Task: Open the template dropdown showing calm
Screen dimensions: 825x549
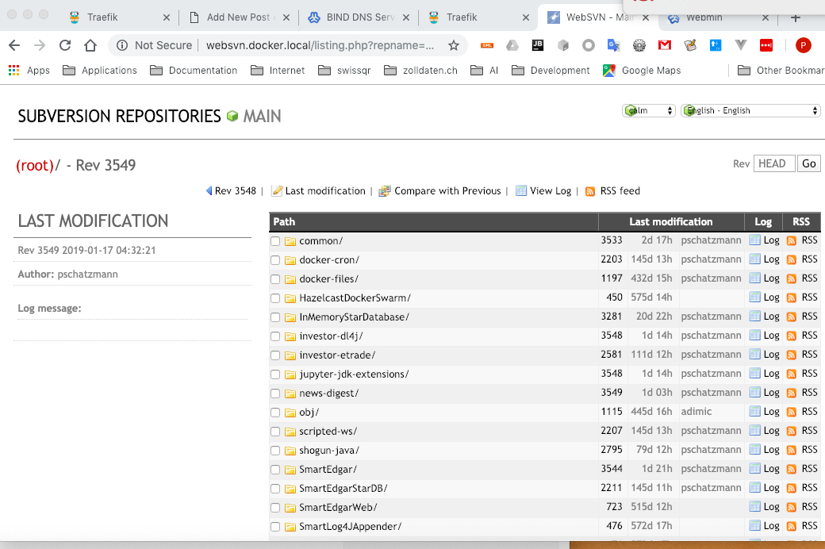Action: [x=649, y=110]
